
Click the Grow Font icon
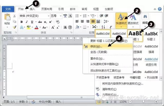point(53,27)
